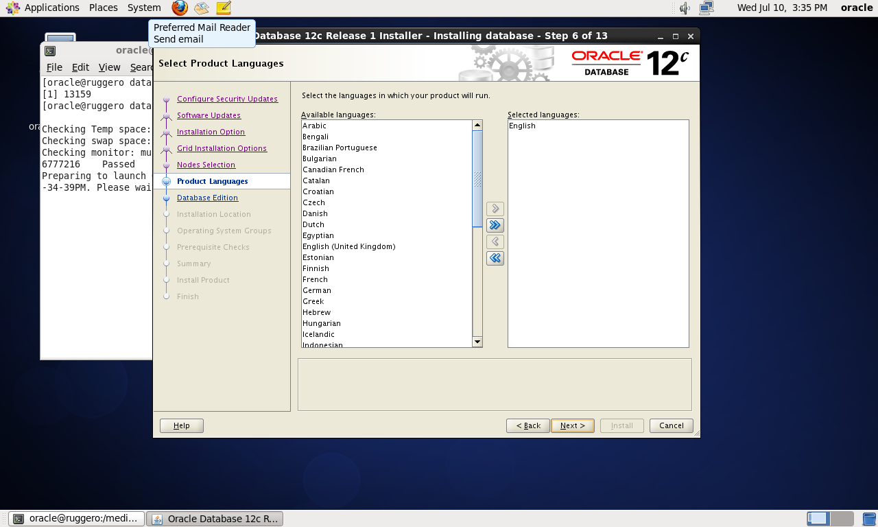Open the Places menu
878x527 pixels.
103,8
